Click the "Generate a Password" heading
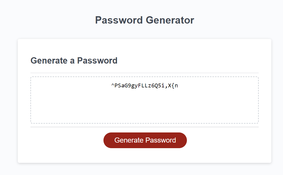Image resolution: width=283 pixels, height=175 pixels. click(74, 61)
